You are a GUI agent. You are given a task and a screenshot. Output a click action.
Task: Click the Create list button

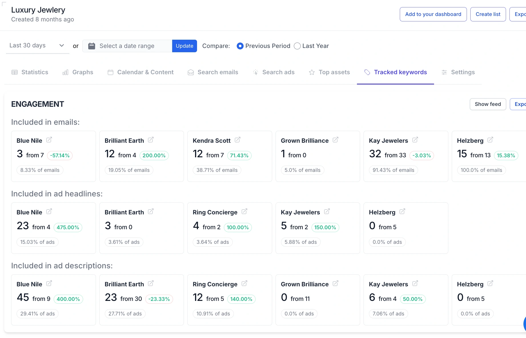pos(488,14)
